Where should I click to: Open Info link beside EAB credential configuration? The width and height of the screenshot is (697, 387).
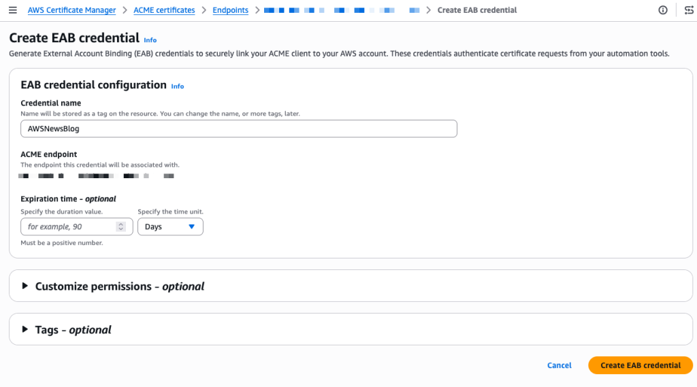tap(178, 86)
